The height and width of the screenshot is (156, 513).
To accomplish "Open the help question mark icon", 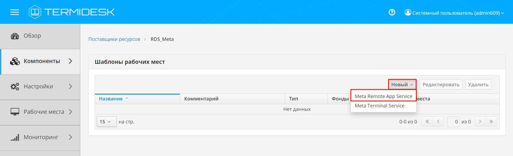I will 392,12.
